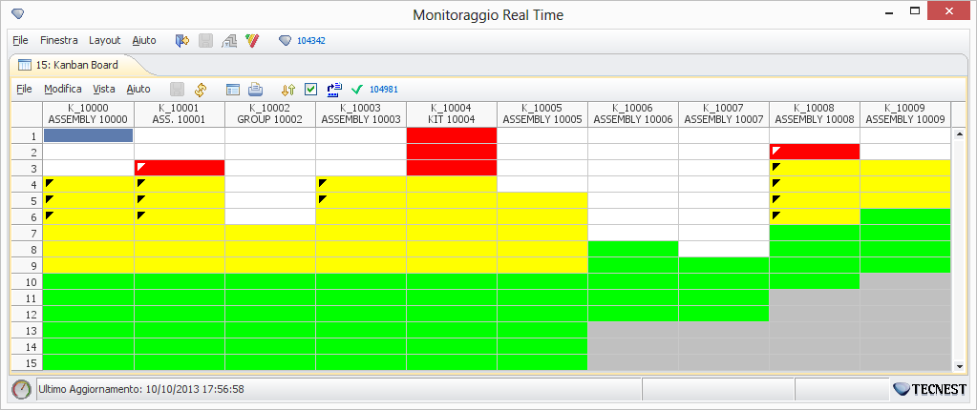Select the yellow cell in K_10002 row 7
977x410 pixels.
[x=270, y=233]
